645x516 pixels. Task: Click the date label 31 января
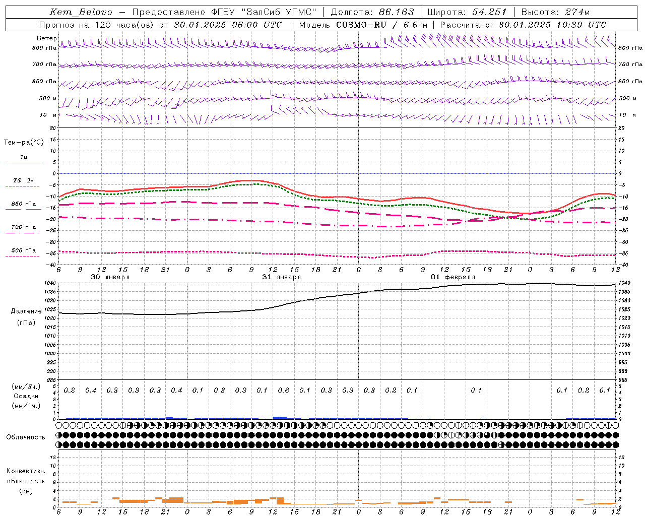pyautogui.click(x=281, y=277)
